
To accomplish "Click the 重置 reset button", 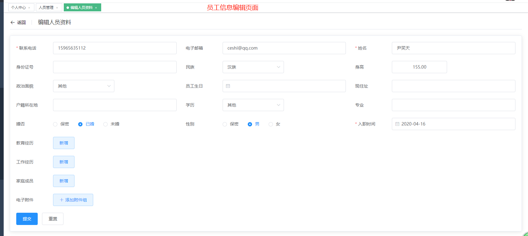I will (53, 219).
